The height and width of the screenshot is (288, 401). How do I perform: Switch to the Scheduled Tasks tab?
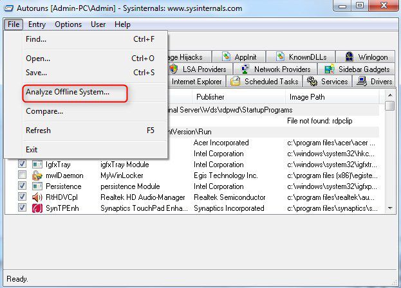point(265,81)
